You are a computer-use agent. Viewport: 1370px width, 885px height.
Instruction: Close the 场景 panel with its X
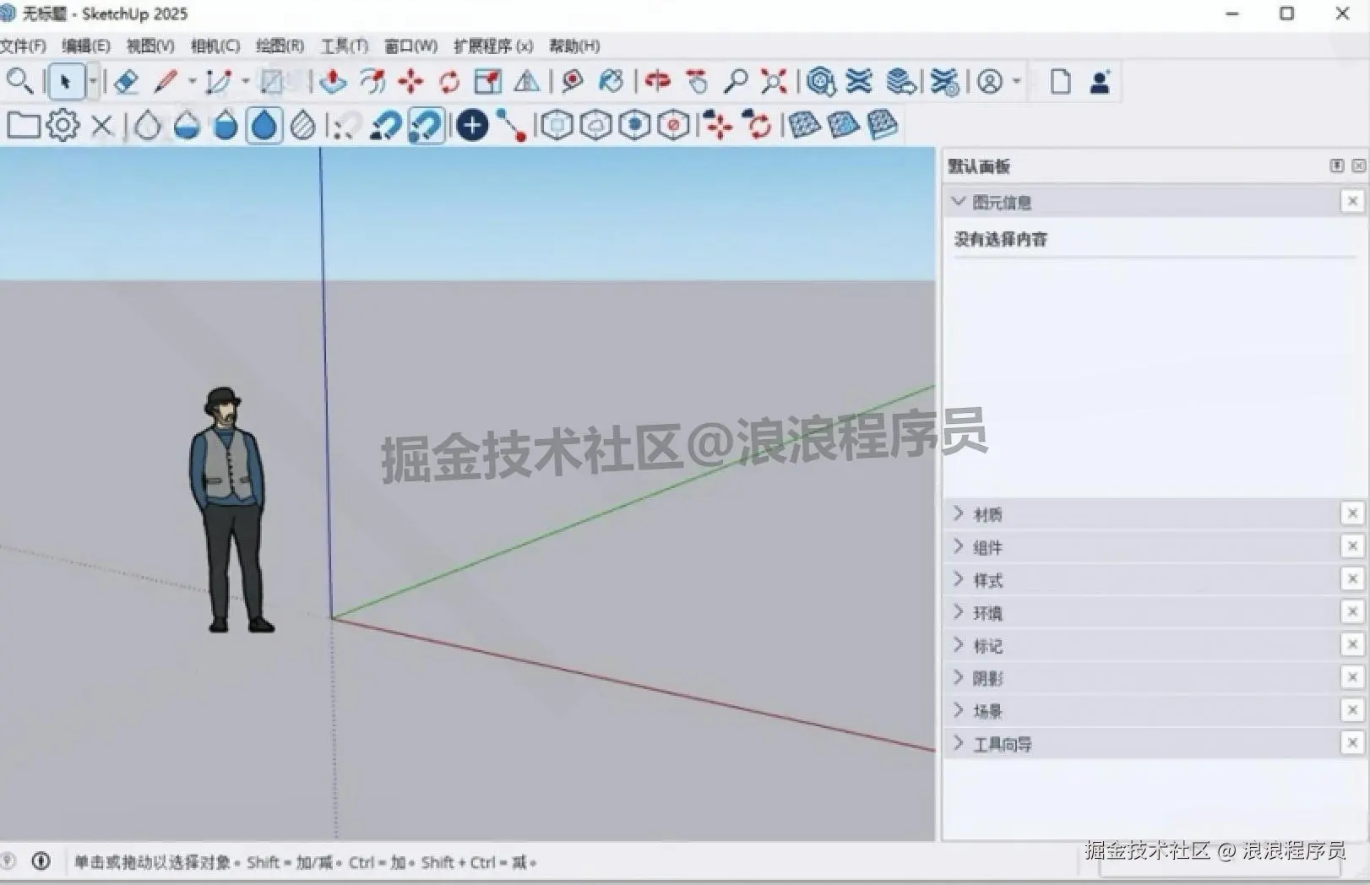pos(1352,709)
